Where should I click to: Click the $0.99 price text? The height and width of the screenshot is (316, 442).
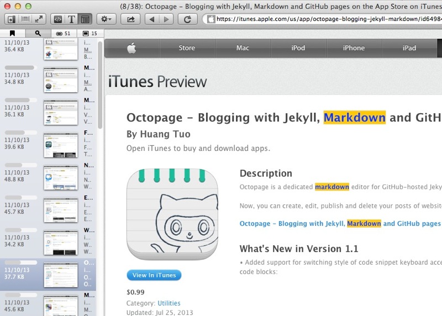135,292
